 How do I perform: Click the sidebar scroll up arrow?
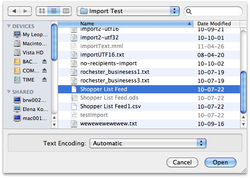click(54, 117)
